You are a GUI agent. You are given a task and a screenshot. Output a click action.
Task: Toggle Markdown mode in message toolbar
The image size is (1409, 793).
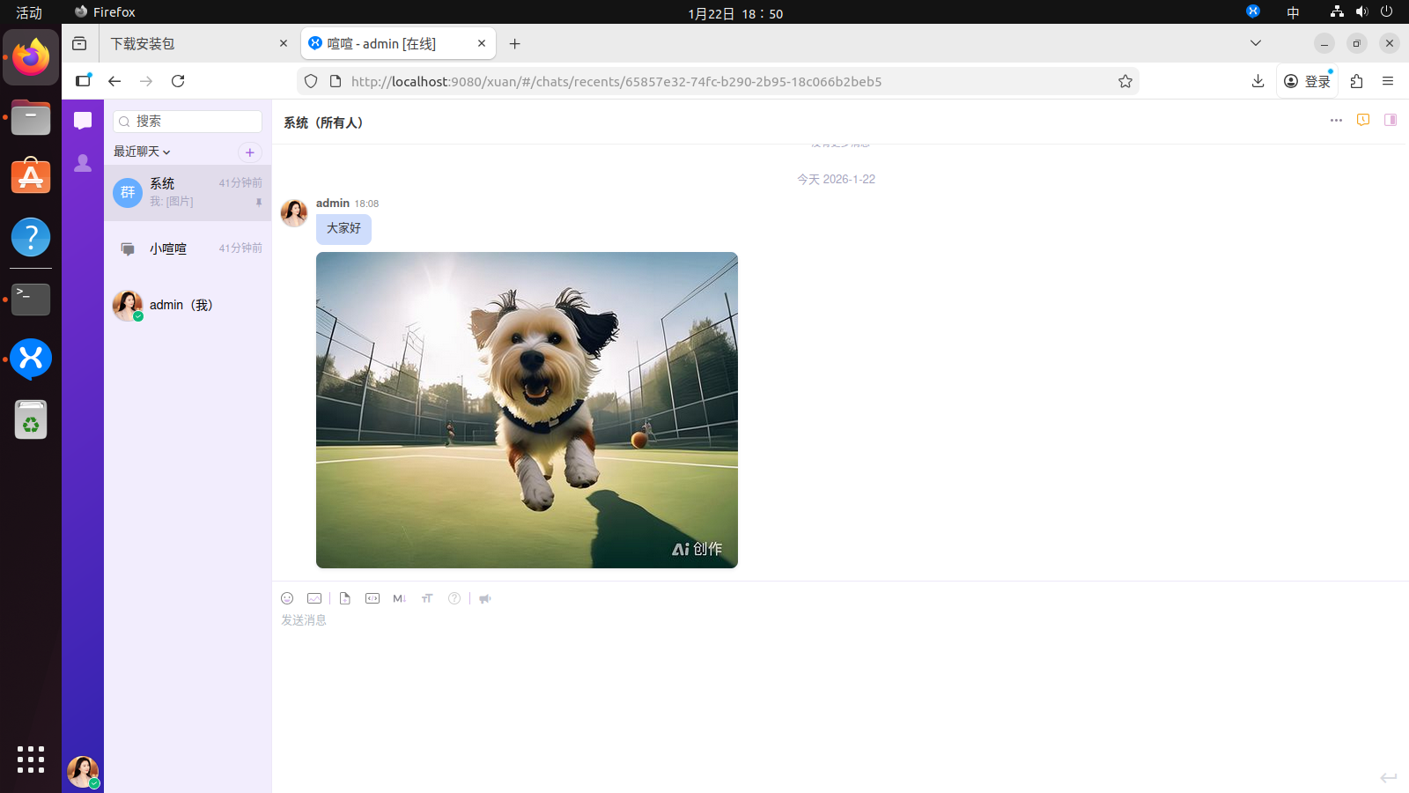pyautogui.click(x=399, y=598)
